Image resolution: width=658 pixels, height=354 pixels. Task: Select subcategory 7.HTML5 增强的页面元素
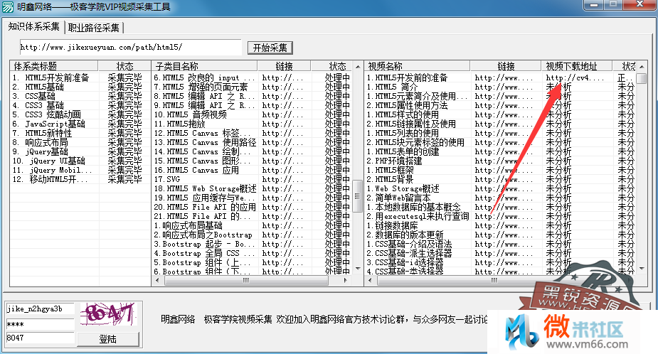click(201, 87)
